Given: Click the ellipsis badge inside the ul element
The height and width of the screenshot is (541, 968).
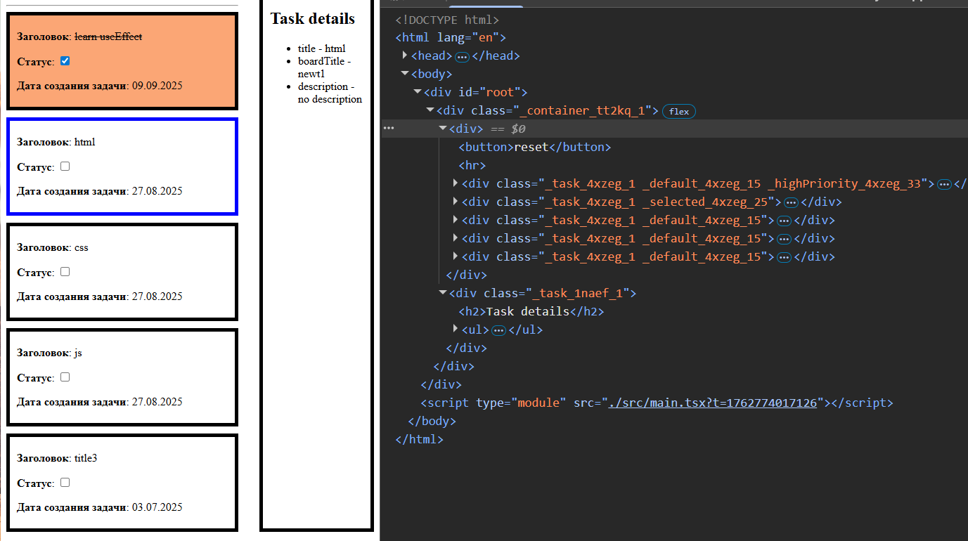Looking at the screenshot, I should 498,330.
